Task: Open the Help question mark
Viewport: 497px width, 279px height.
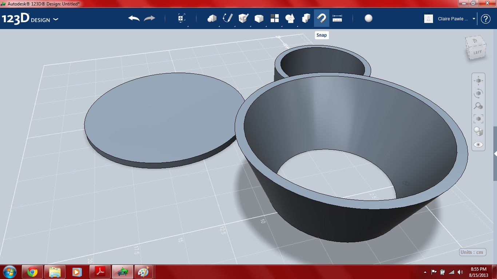Action: (x=486, y=19)
